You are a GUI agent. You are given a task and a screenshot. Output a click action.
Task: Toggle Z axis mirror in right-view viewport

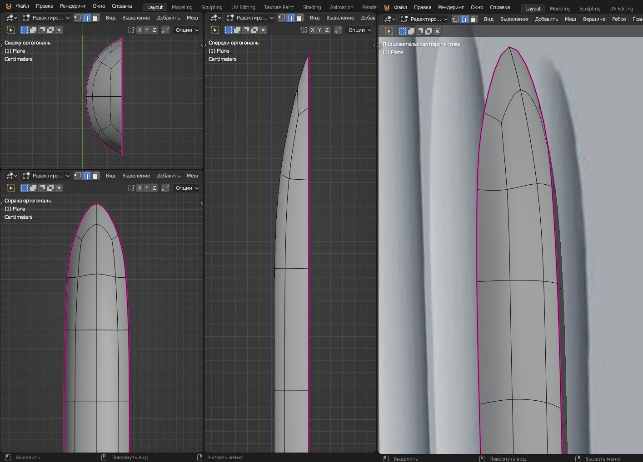click(154, 188)
